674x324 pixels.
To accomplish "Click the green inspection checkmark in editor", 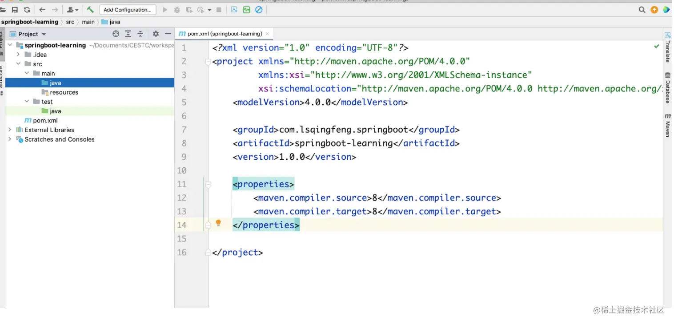I will (x=657, y=46).
